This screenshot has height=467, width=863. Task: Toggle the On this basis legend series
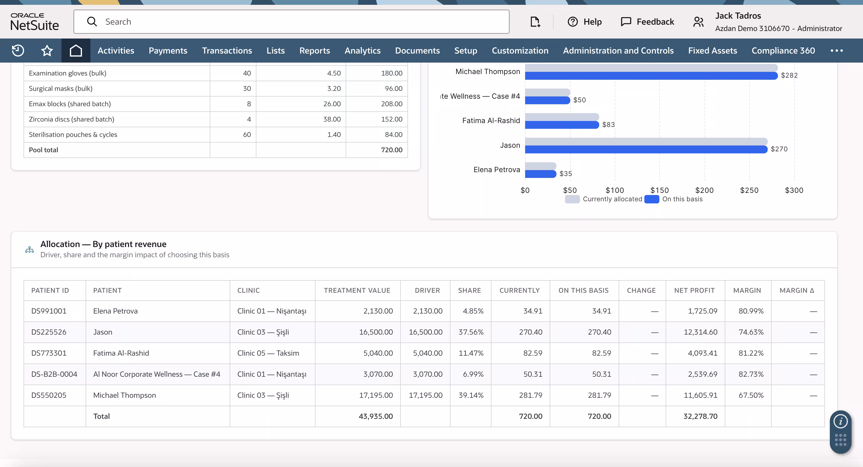[x=673, y=199]
